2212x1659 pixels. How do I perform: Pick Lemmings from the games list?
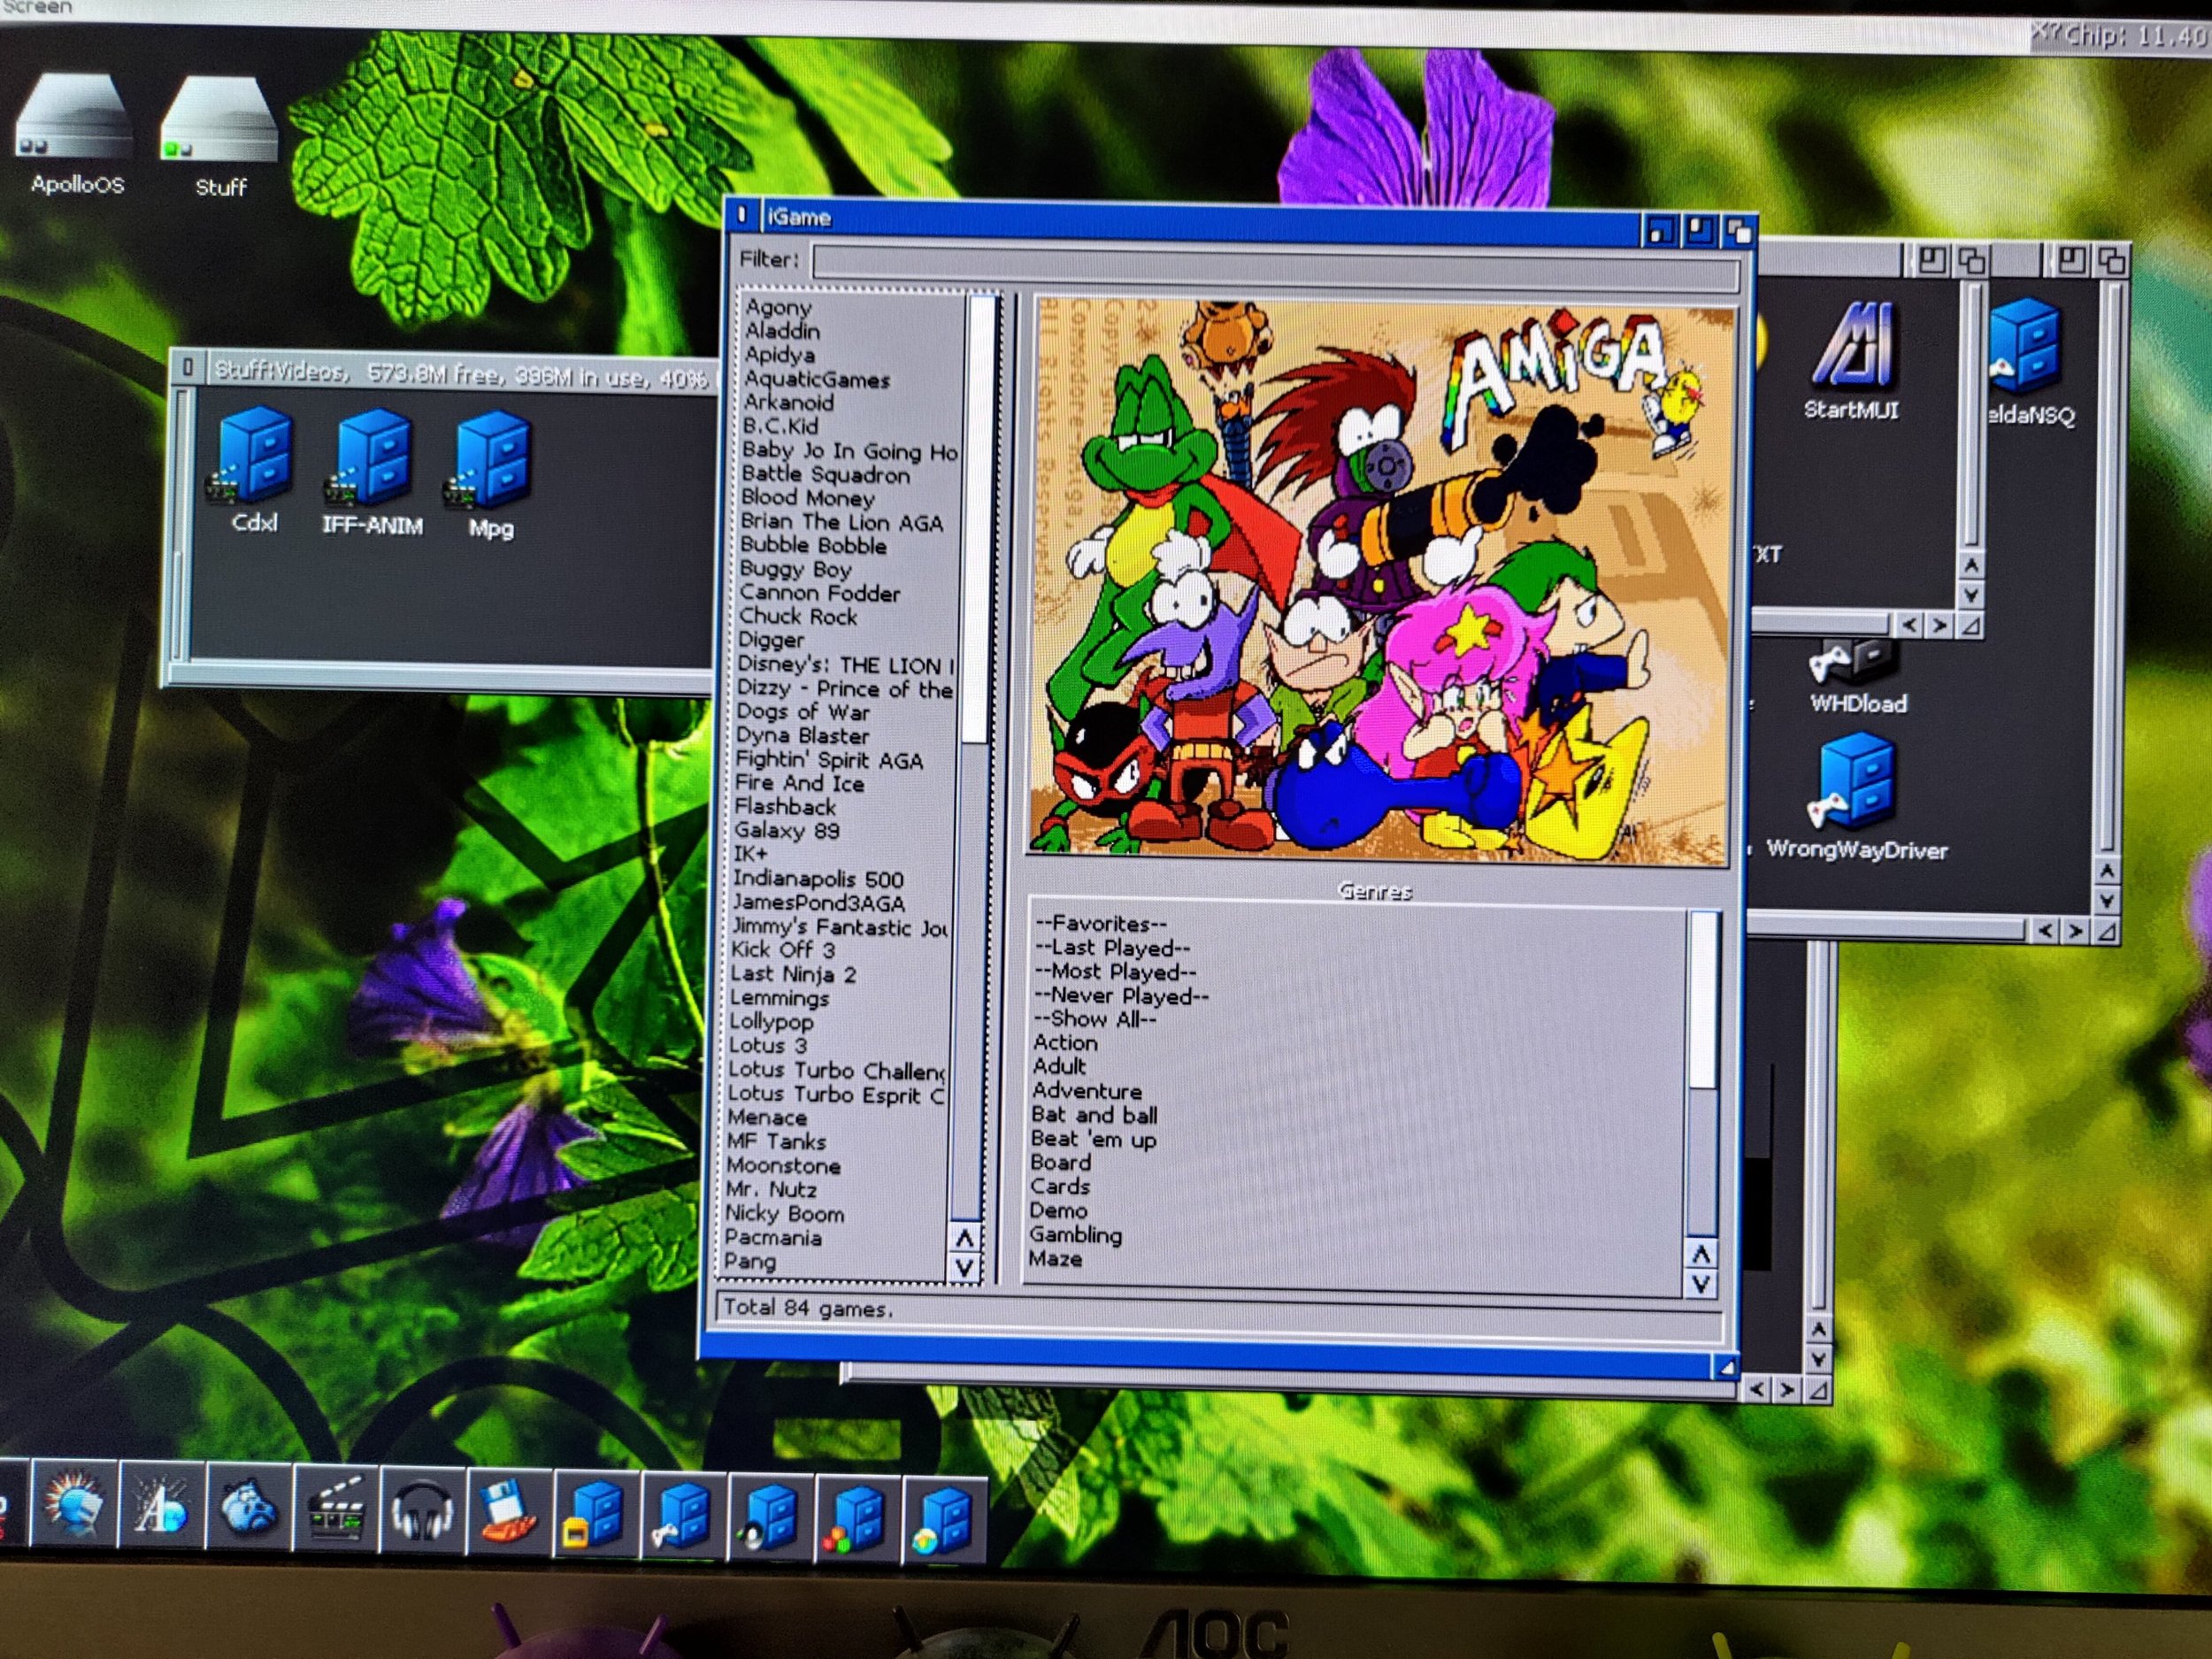[779, 998]
